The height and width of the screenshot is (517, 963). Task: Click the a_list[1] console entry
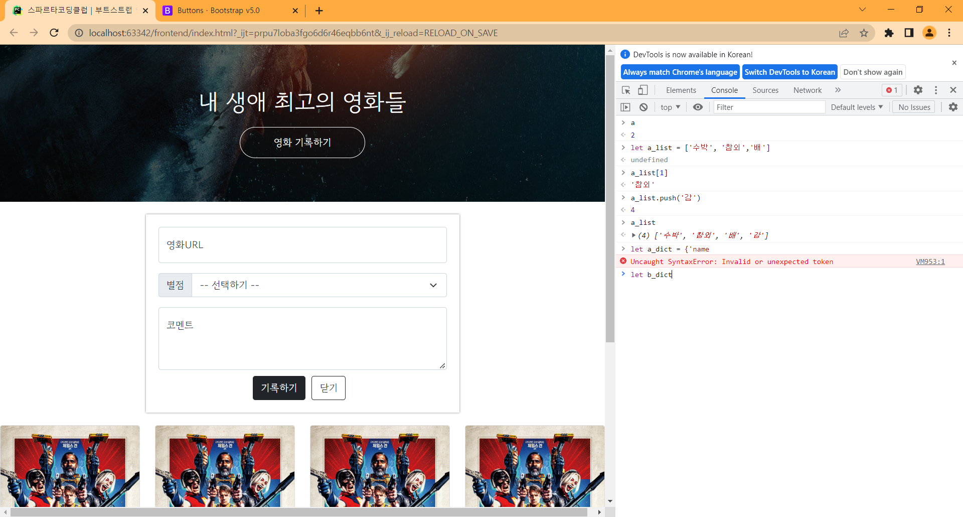point(649,173)
